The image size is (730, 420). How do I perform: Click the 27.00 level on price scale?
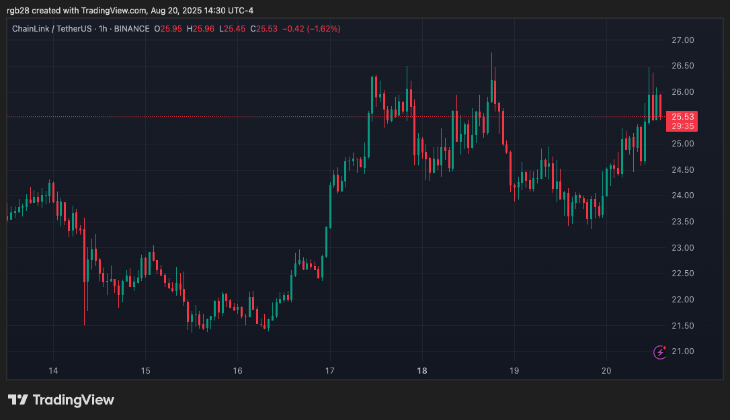(683, 40)
